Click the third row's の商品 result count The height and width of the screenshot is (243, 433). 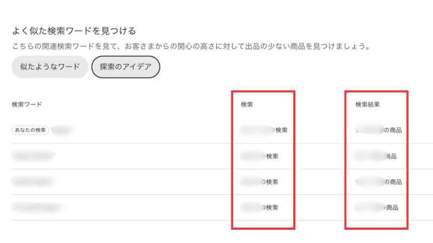(379, 182)
